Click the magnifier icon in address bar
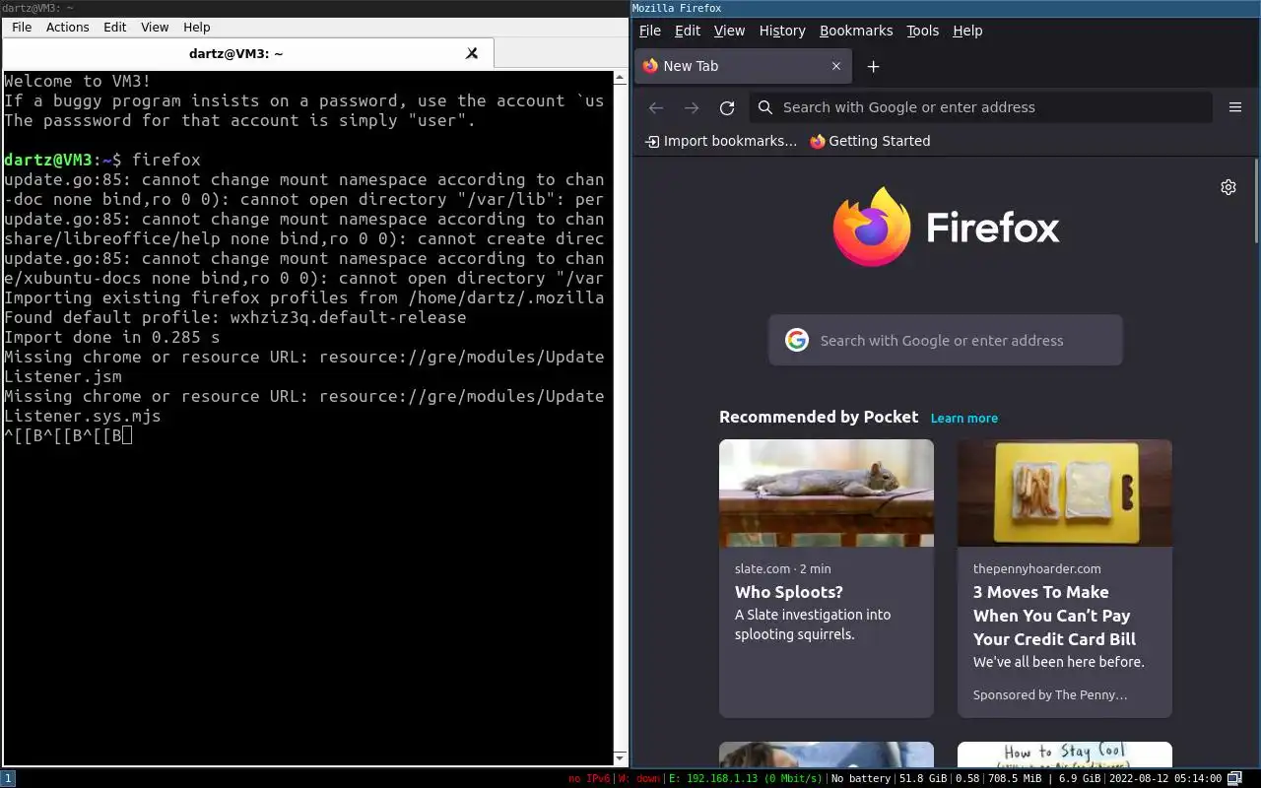1261x788 pixels. click(x=765, y=107)
